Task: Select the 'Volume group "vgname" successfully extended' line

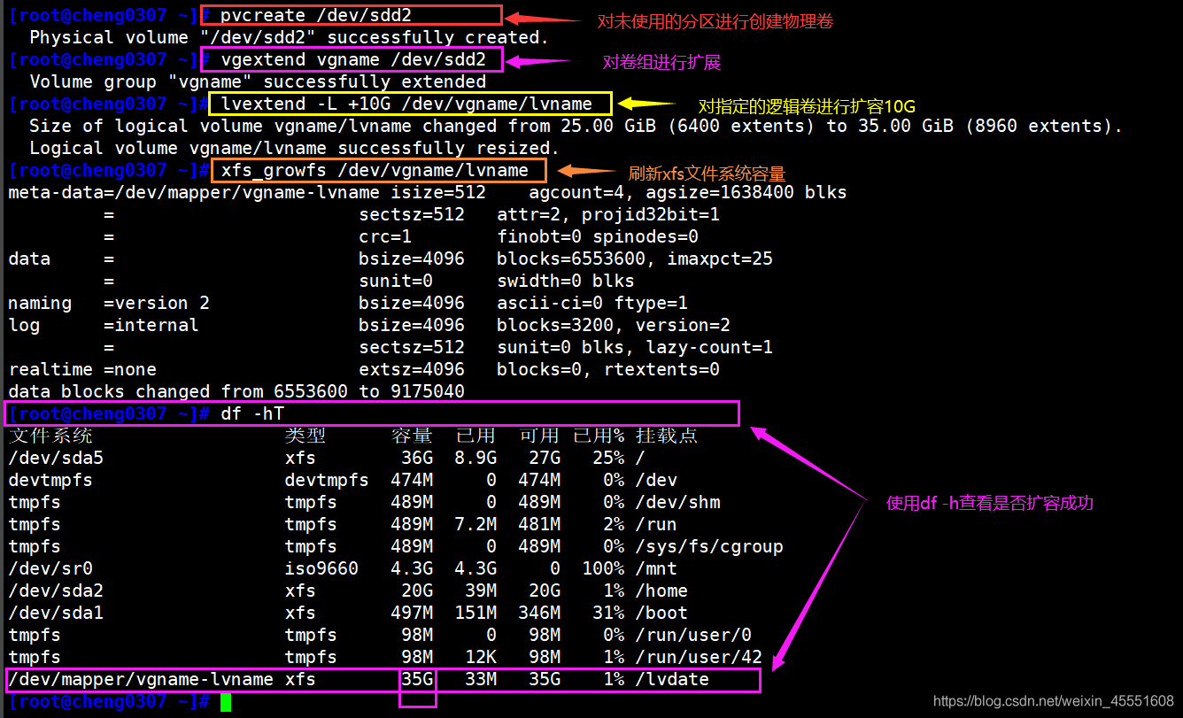Action: 258,81
